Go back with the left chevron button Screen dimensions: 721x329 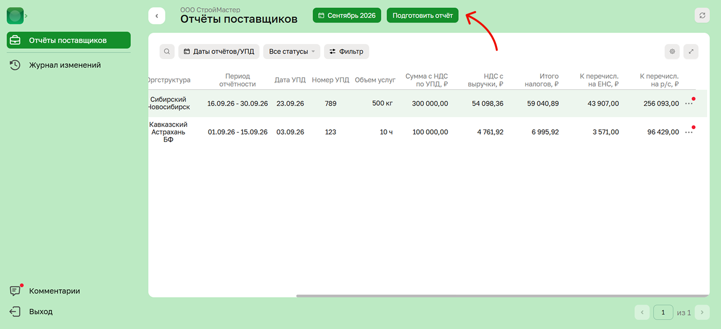coord(157,16)
